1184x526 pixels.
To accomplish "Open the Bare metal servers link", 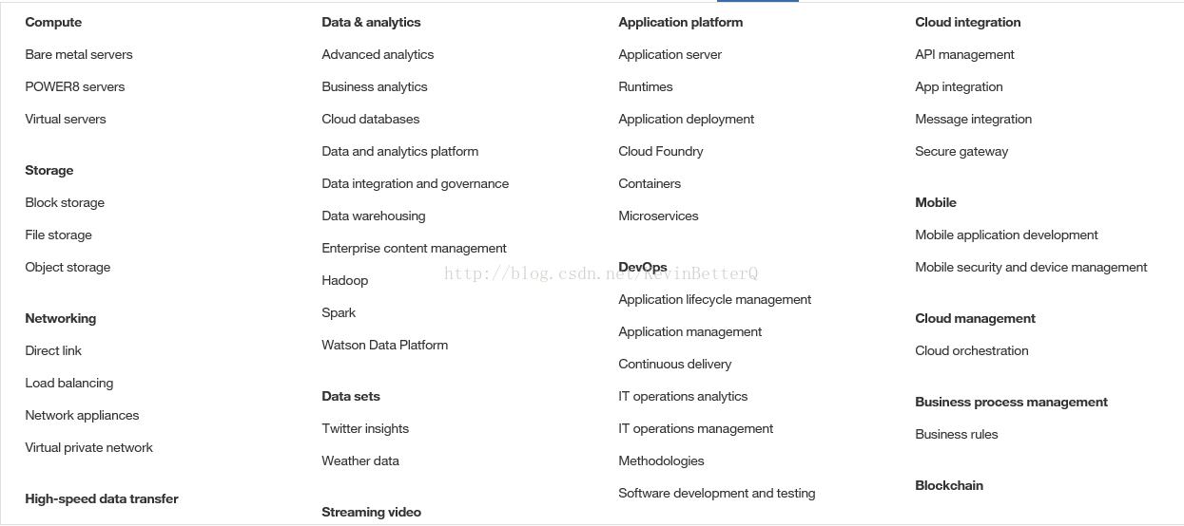I will 79,54.
